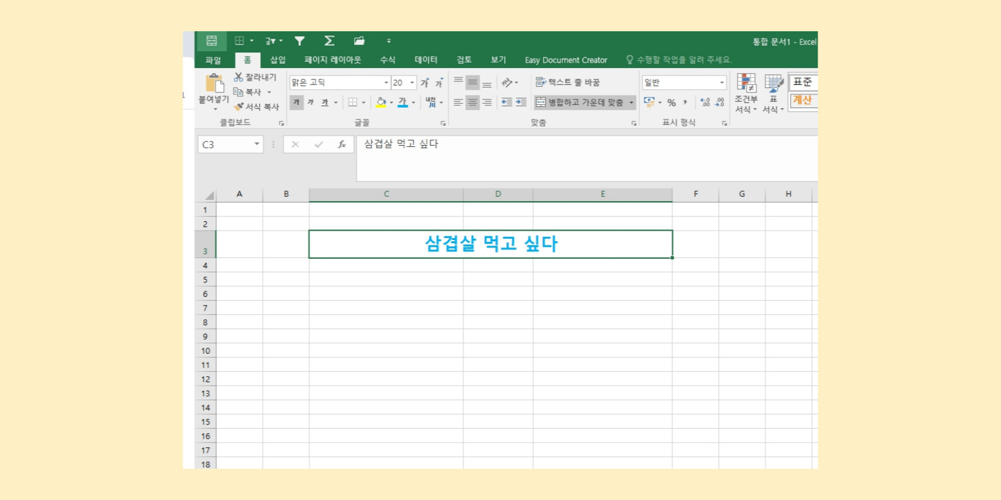Toggle italic formatting
The width and height of the screenshot is (1001, 500).
(x=310, y=102)
